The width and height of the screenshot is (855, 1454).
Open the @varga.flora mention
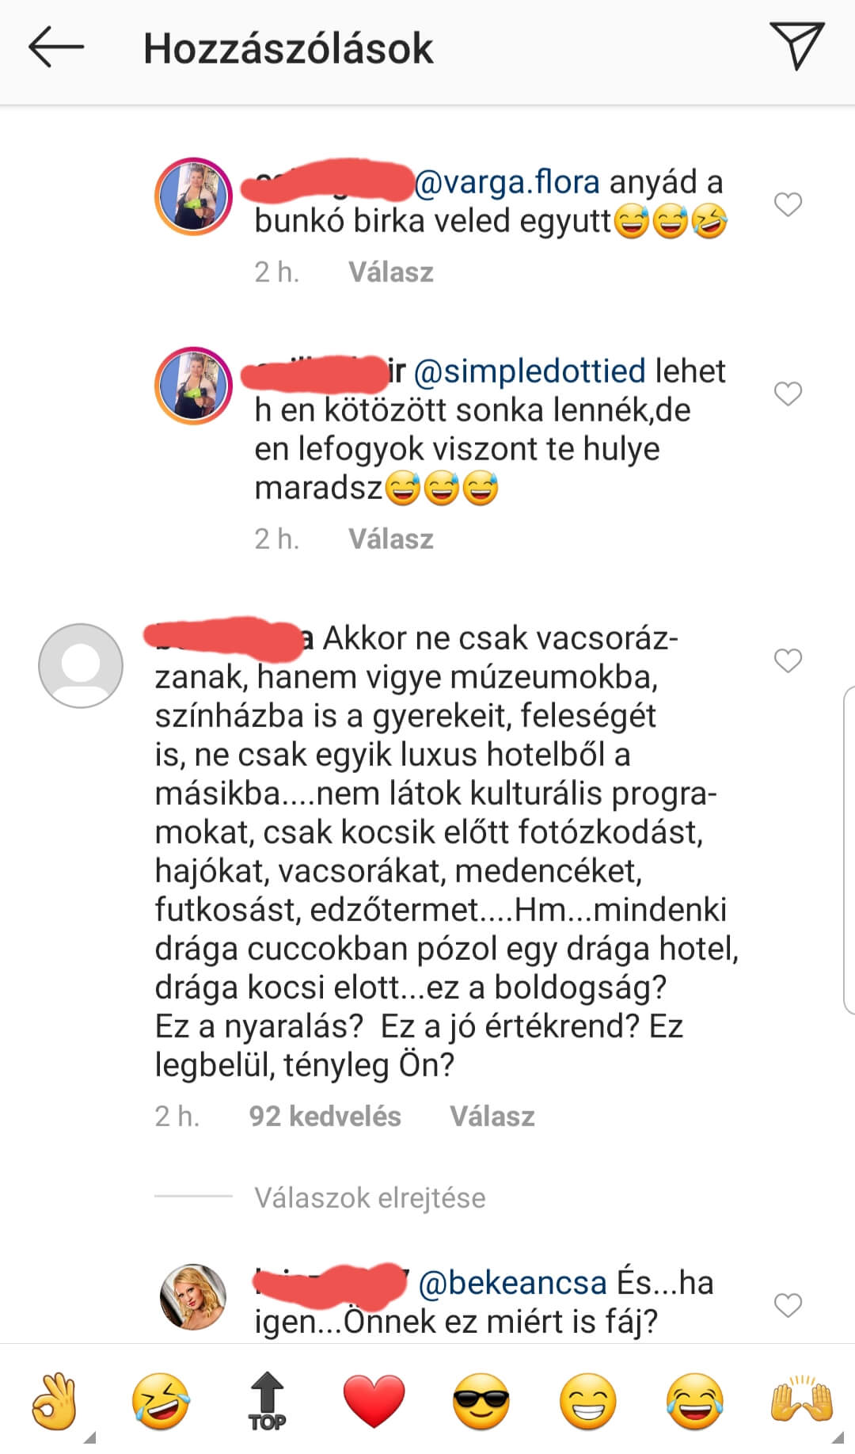(507, 182)
